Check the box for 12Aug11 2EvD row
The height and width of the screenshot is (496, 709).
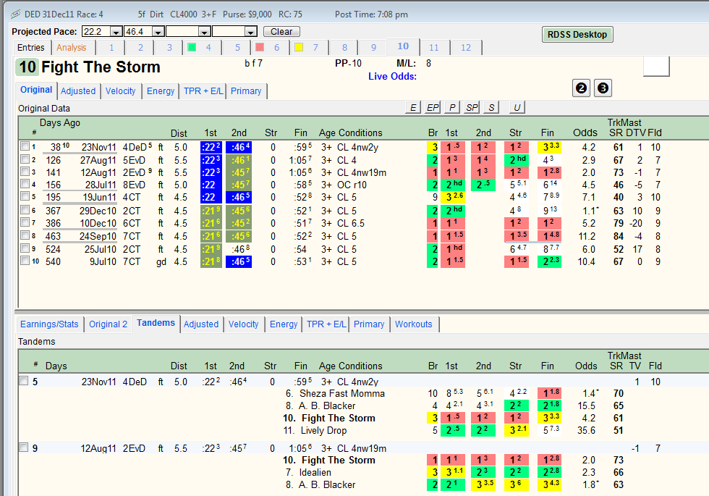(25, 172)
